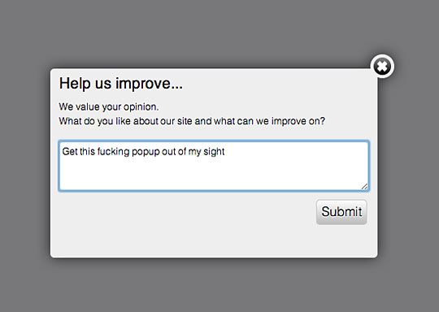The image size is (439, 312).
Task: Close the popup with the X icon
Action: point(382,67)
